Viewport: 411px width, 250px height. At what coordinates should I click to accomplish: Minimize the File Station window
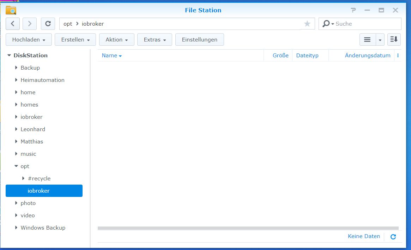click(x=367, y=10)
